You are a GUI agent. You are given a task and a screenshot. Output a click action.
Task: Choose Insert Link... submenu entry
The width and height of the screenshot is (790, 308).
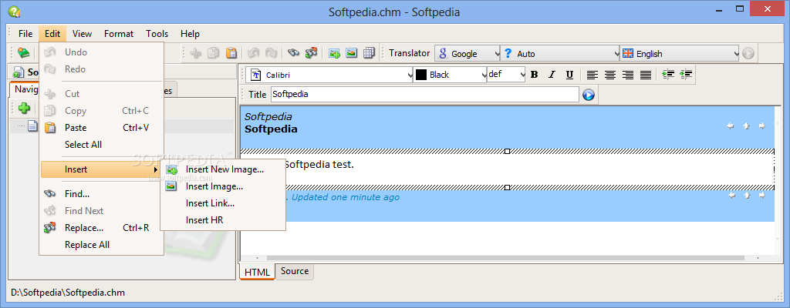[x=223, y=203]
